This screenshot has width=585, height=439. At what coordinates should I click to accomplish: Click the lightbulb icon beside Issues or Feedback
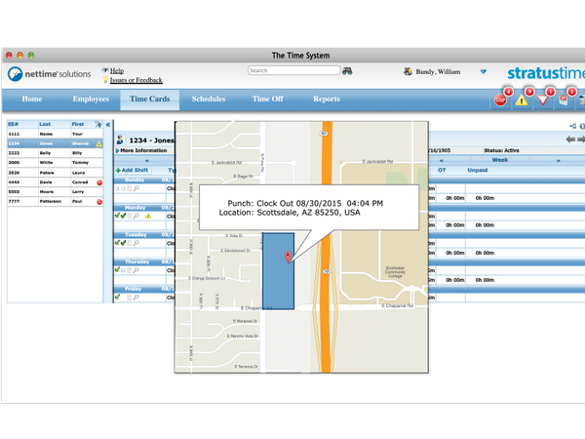(105, 80)
